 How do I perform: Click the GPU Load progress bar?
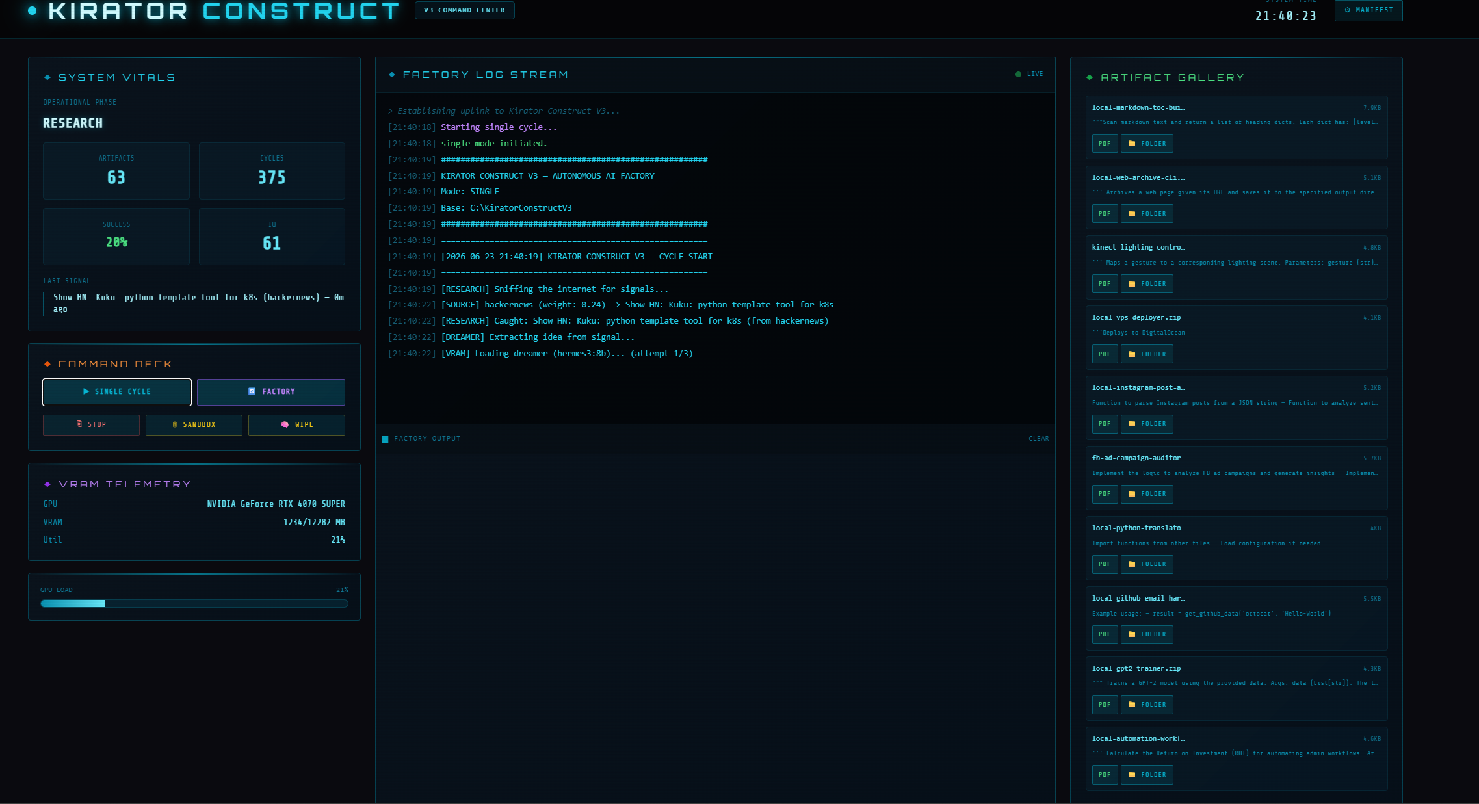pyautogui.click(x=194, y=604)
